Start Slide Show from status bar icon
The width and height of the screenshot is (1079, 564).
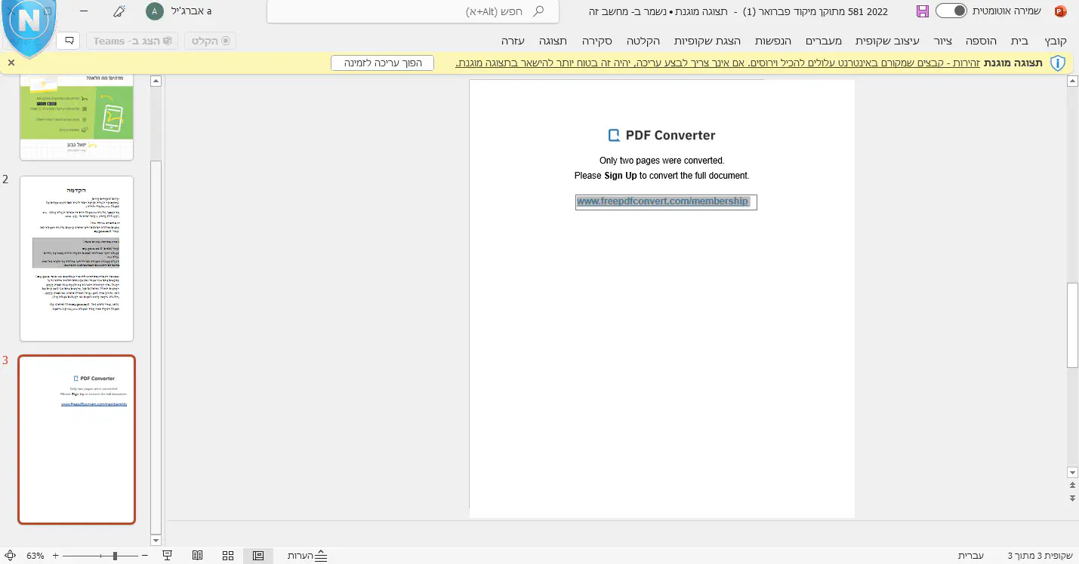(168, 556)
